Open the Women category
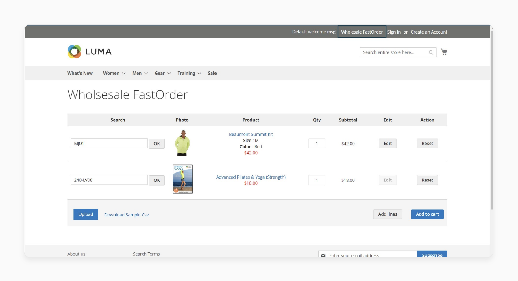This screenshot has width=518, height=281. pyautogui.click(x=111, y=73)
